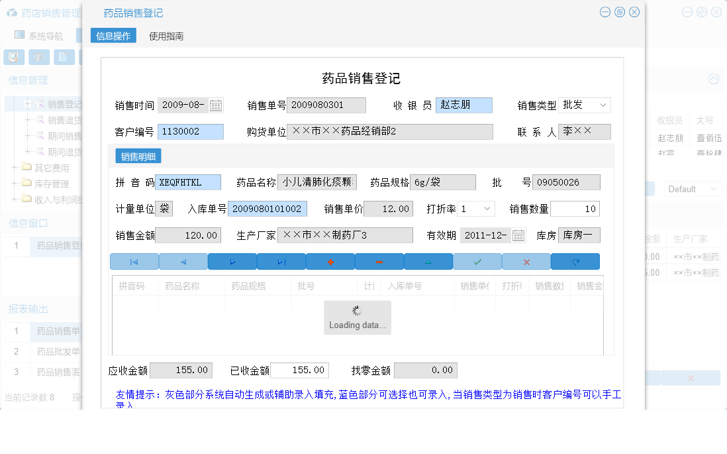This screenshot has height=454, width=727.
Task: Add a new detail row with plus icon
Action: 330,261
